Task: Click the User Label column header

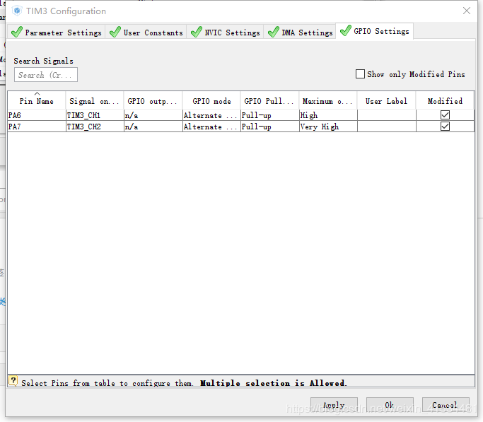Action: click(x=386, y=101)
